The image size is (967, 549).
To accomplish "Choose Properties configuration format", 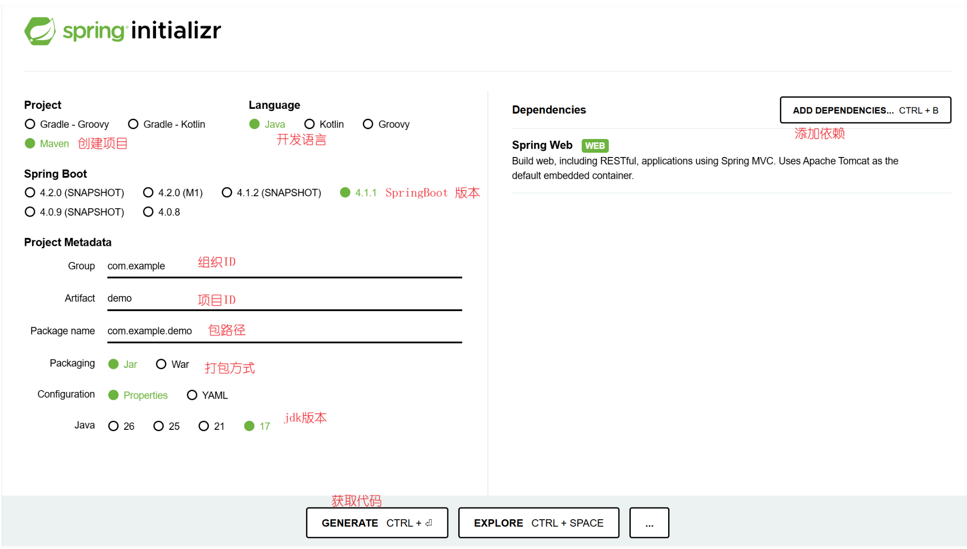I will click(138, 395).
